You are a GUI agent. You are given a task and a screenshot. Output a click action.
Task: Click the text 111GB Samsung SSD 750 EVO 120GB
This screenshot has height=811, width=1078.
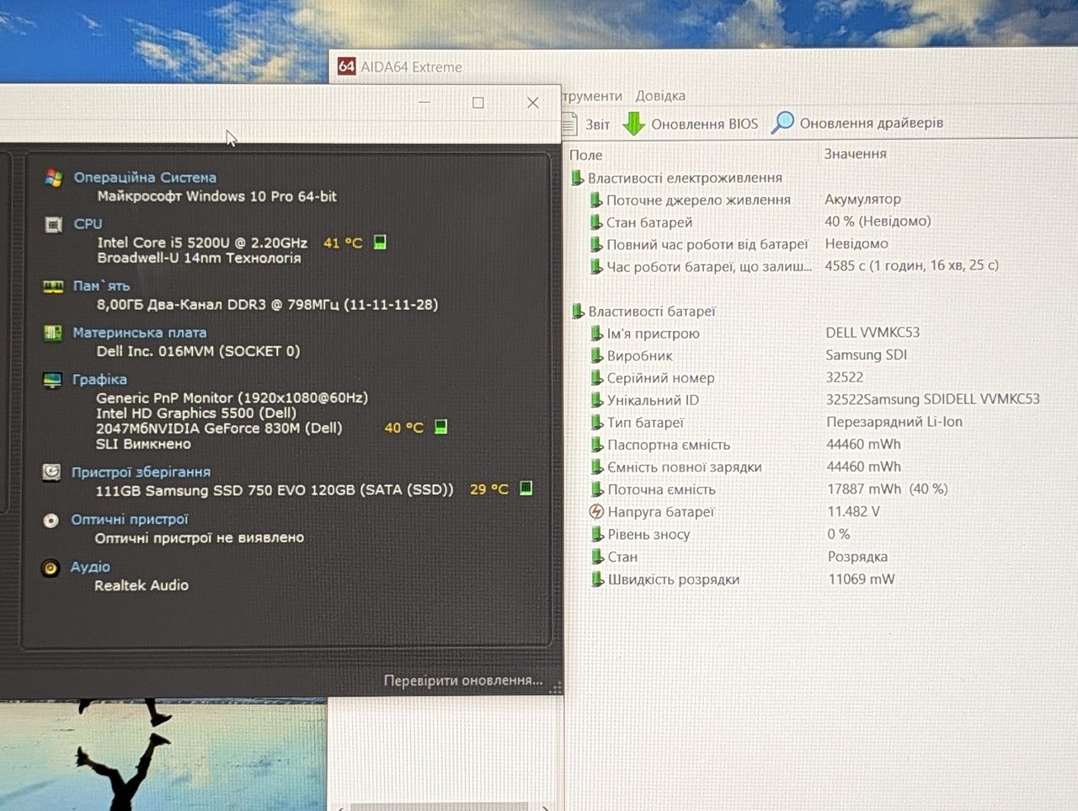tap(225, 490)
